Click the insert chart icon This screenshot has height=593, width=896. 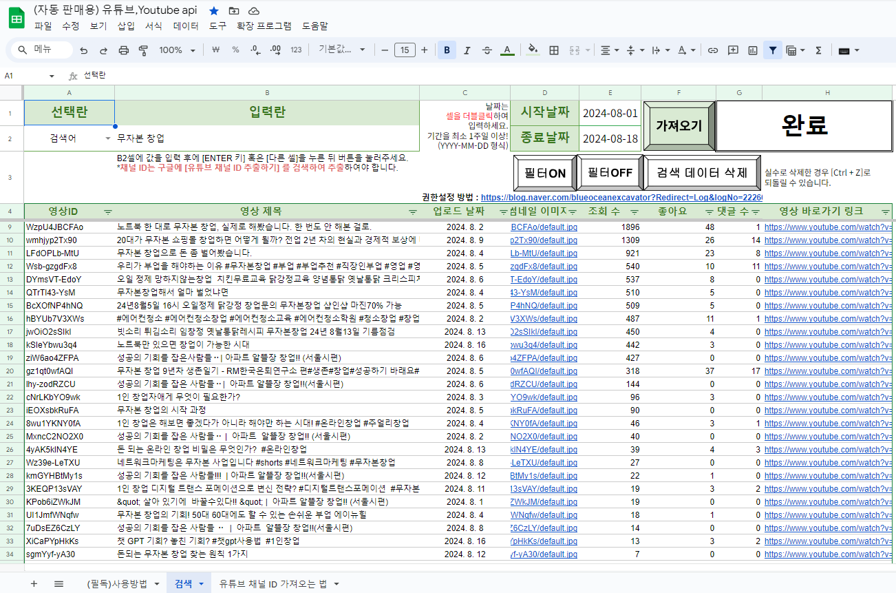point(753,50)
